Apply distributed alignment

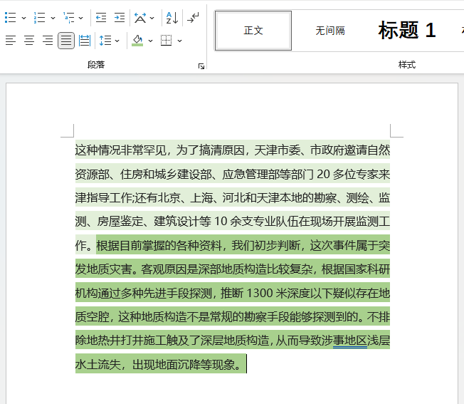pyautogui.click(x=85, y=41)
